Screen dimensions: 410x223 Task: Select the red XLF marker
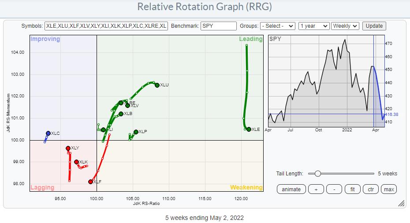pyautogui.click(x=91, y=182)
